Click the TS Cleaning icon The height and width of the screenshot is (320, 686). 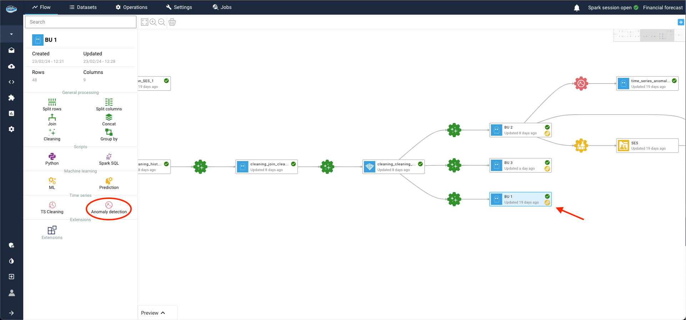click(52, 205)
